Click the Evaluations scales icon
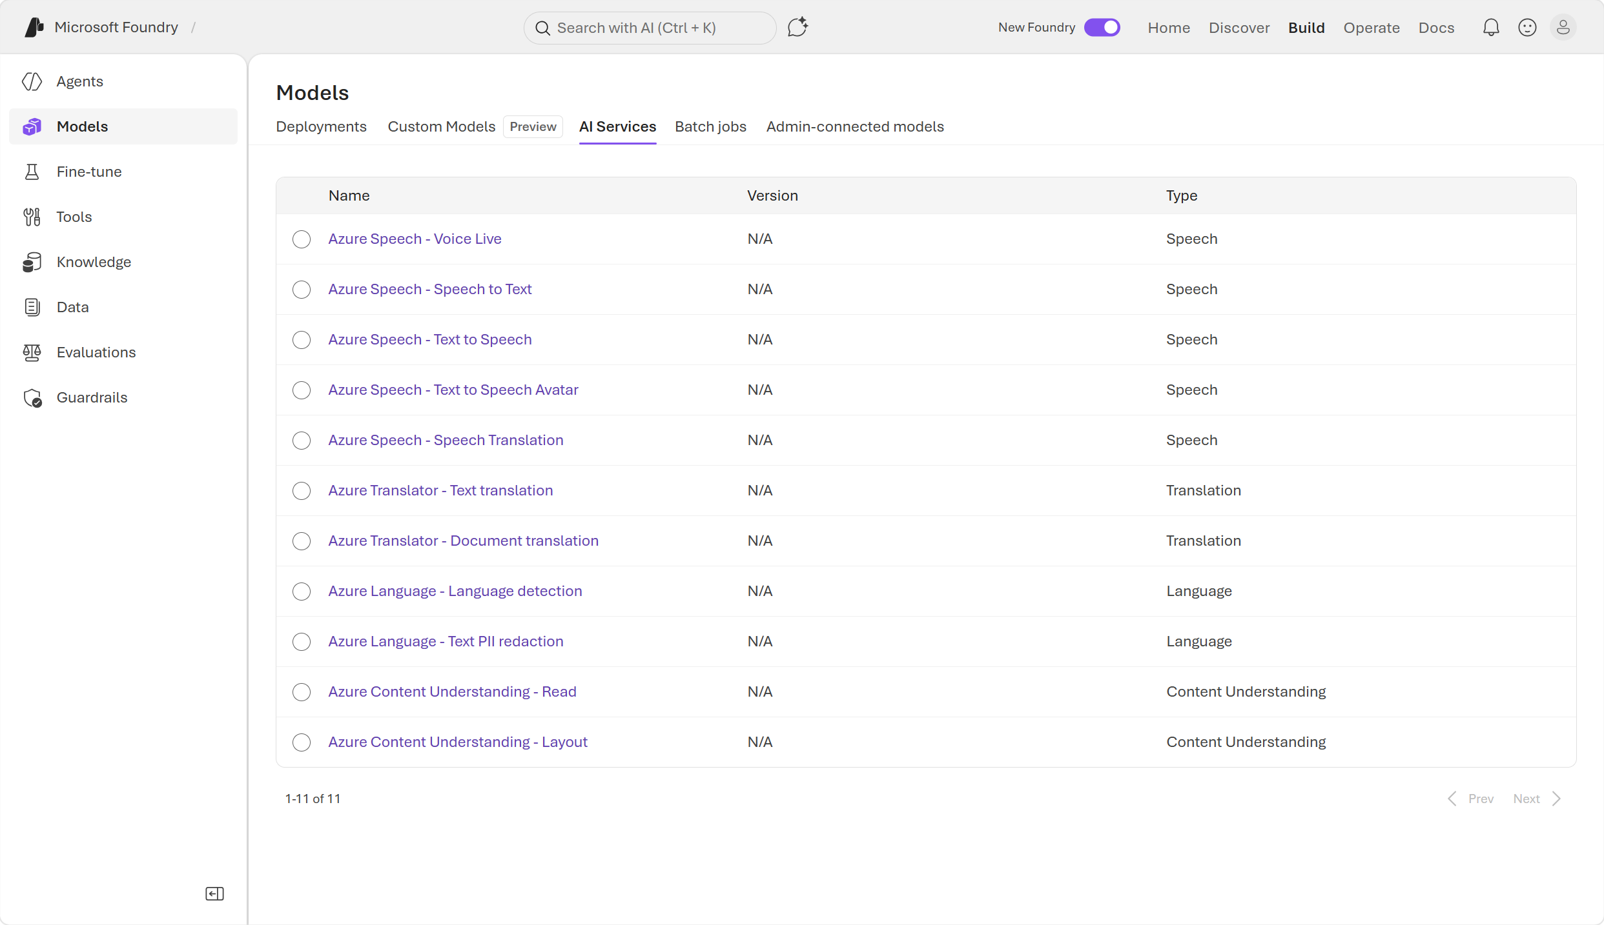The height and width of the screenshot is (925, 1604). tap(32, 352)
